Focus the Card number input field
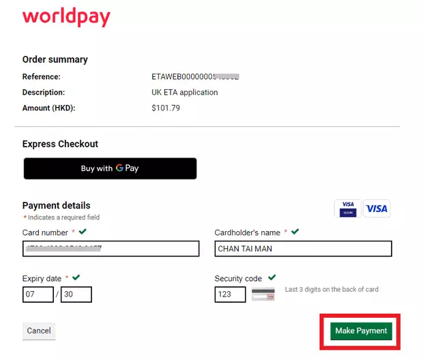Screen dimensions: 423x358 111,248
